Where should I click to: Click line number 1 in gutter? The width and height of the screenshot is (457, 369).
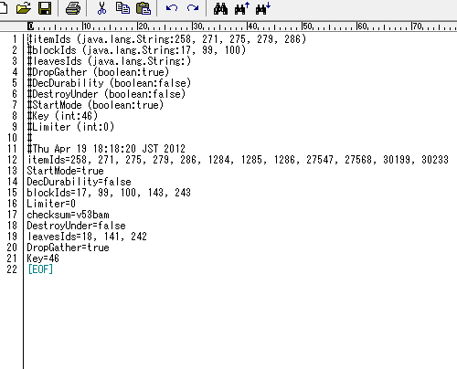[15, 39]
